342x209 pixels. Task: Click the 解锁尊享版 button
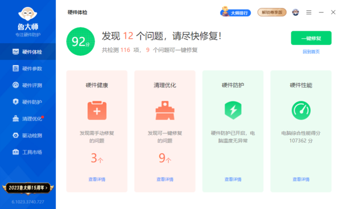coord(272,13)
